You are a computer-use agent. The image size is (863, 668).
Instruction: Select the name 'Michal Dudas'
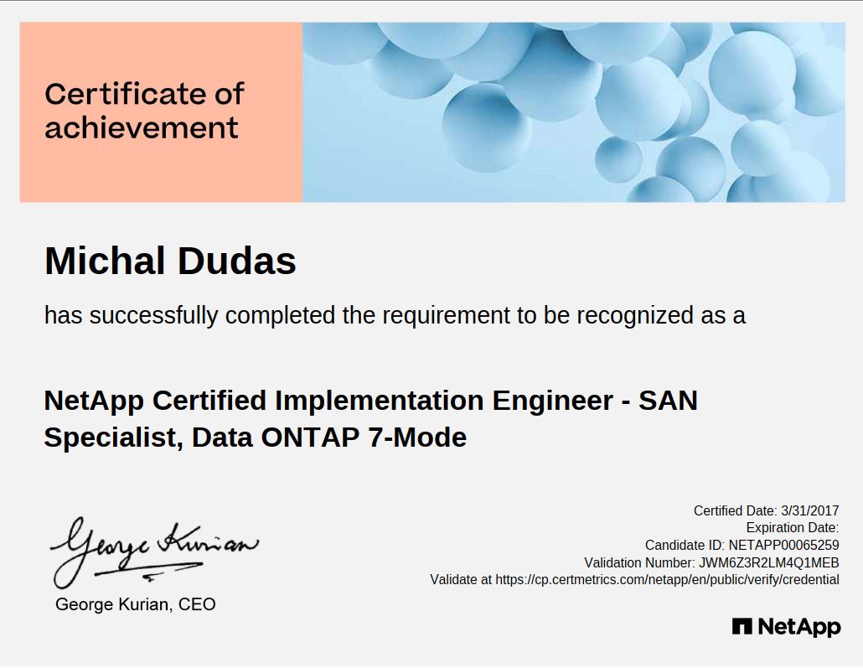(171, 261)
